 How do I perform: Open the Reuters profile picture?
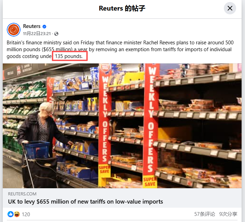tap(14, 30)
